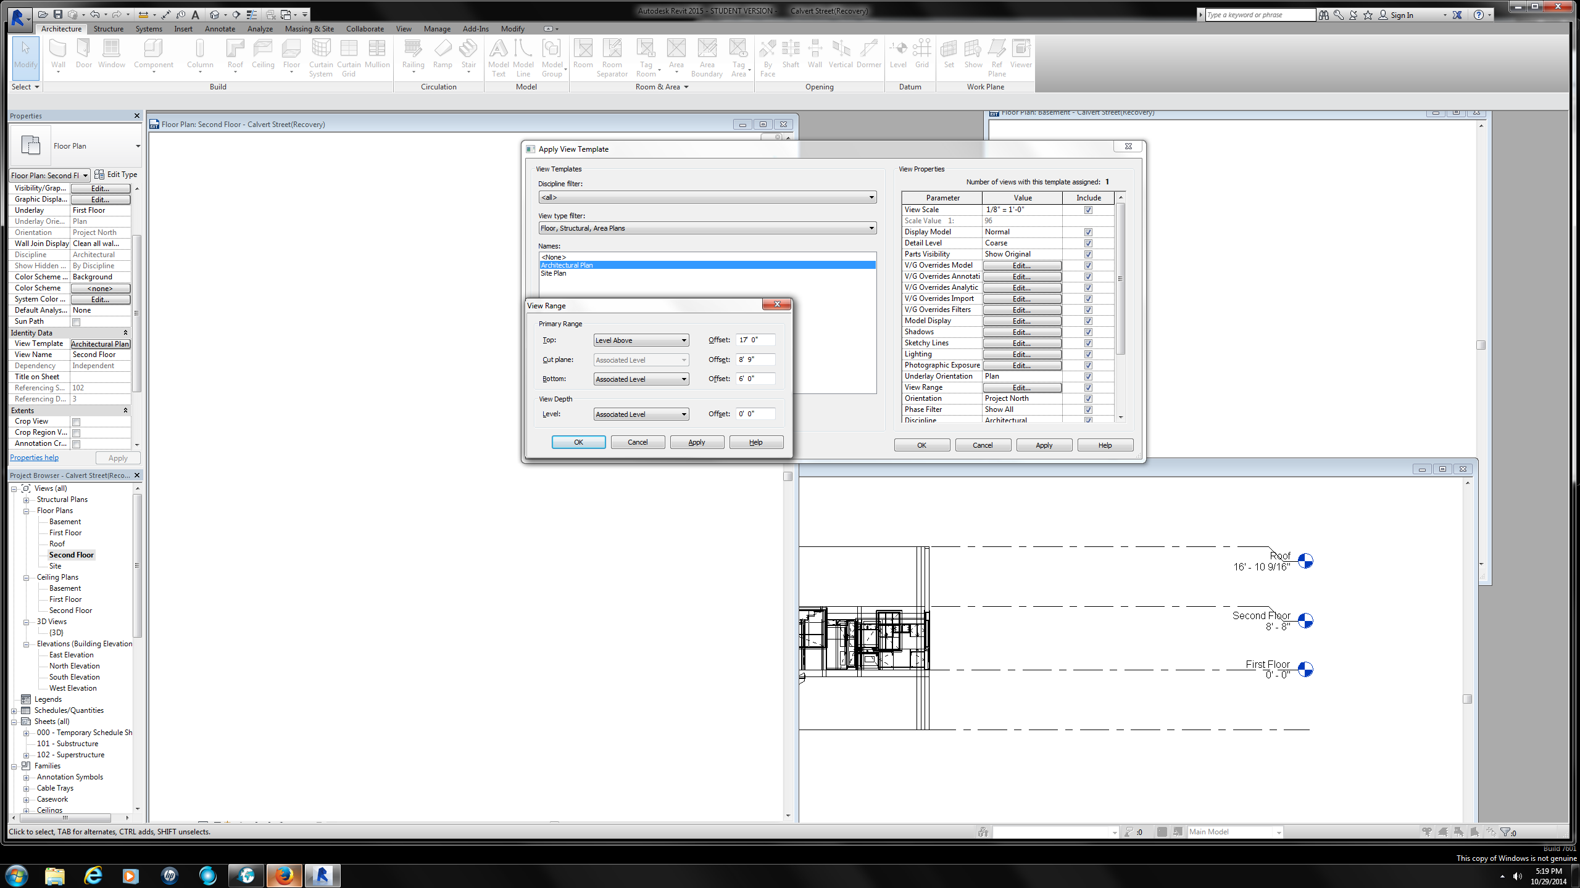Enable the Crop View checkbox
1580x888 pixels.
click(x=76, y=421)
